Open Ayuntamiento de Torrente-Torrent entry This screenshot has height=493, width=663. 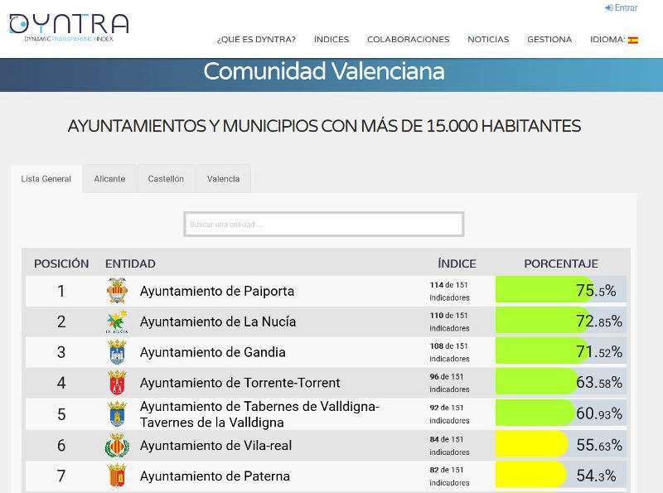tap(240, 383)
